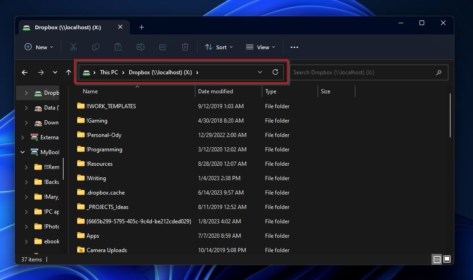Share files via the Share icon
This screenshot has width=473, height=280.
[x=163, y=47]
